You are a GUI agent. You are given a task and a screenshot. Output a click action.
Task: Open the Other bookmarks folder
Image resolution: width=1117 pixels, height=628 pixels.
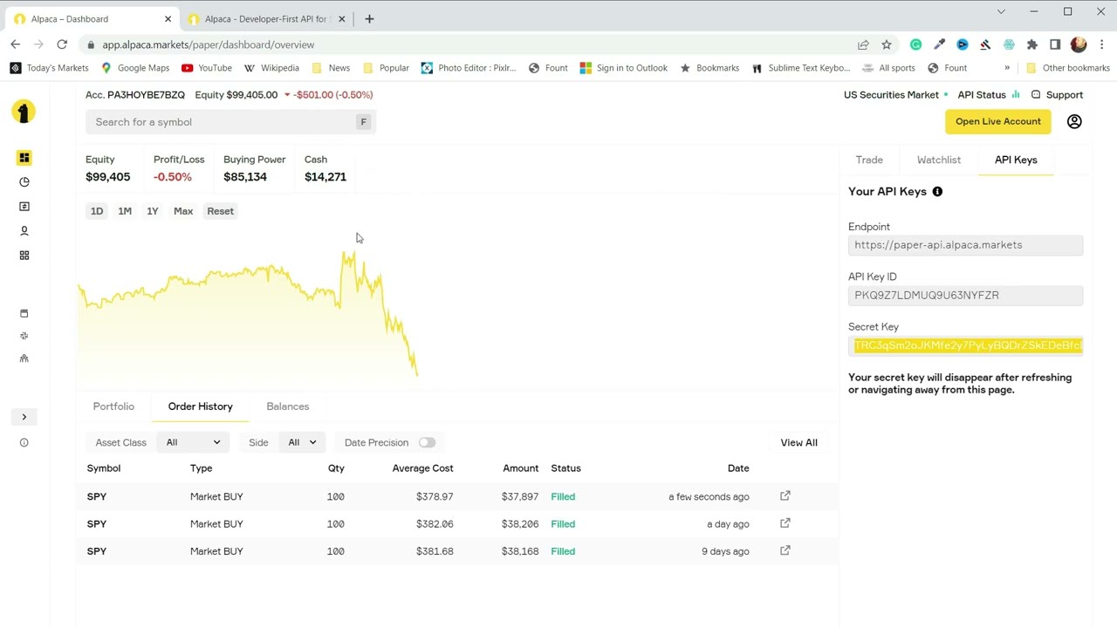tap(1068, 68)
